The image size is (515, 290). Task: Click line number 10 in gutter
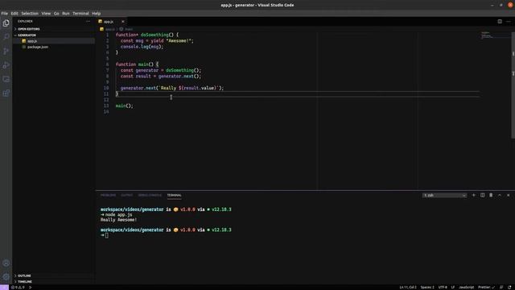click(x=106, y=88)
